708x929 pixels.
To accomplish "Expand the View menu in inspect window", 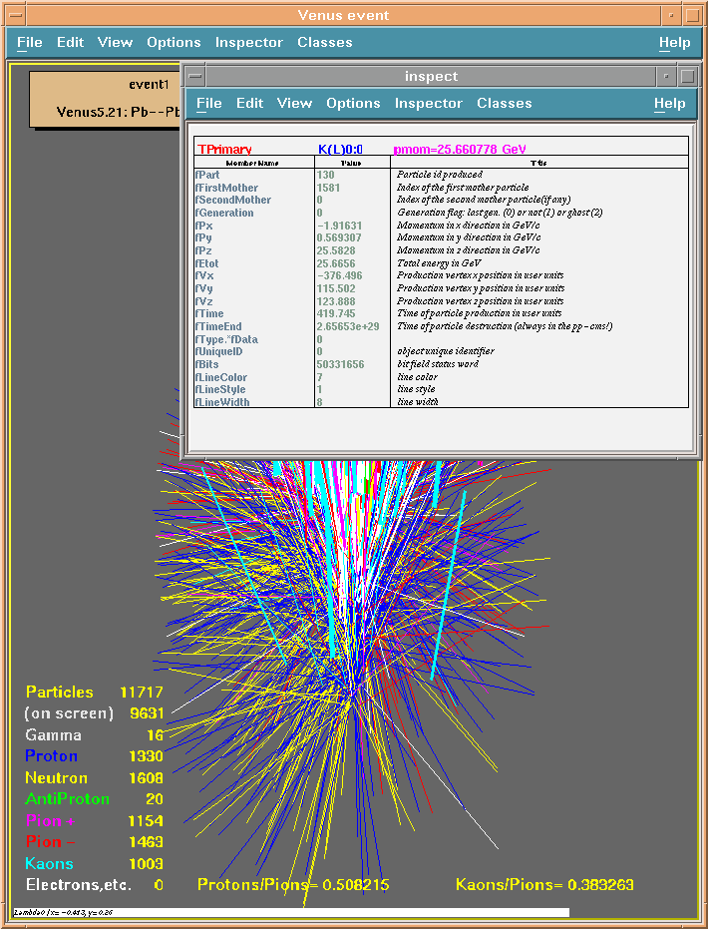I will click(x=294, y=104).
